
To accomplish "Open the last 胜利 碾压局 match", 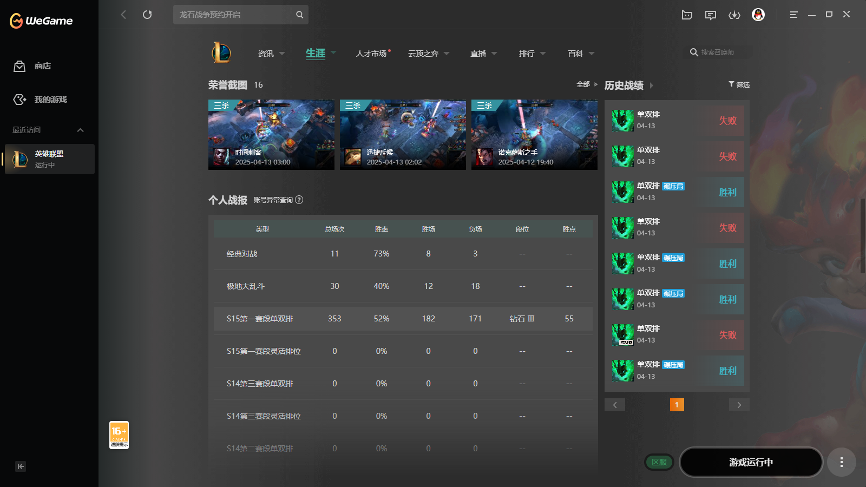I will [x=677, y=371].
